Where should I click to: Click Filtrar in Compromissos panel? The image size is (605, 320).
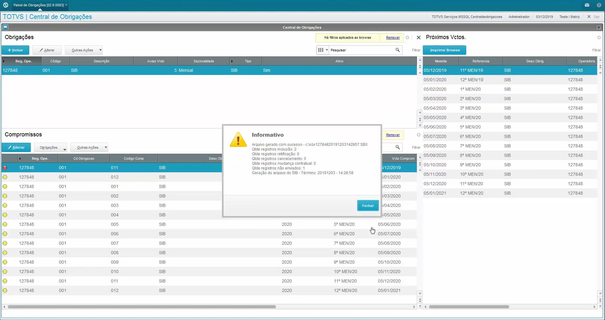(x=416, y=147)
